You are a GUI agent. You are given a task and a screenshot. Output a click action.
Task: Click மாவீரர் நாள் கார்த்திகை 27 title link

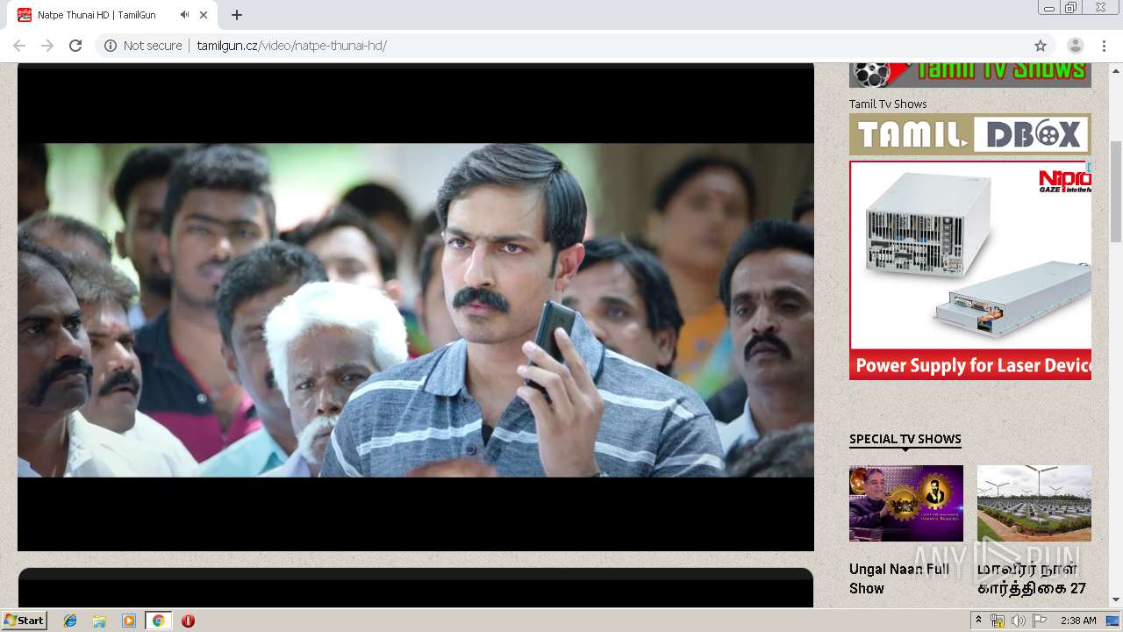coord(1032,578)
